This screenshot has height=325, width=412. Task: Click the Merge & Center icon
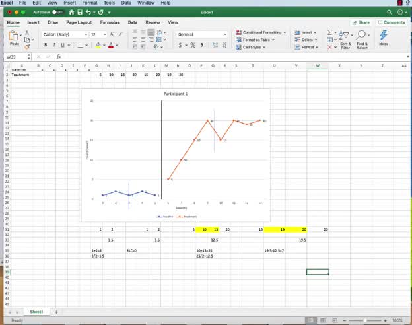click(159, 40)
